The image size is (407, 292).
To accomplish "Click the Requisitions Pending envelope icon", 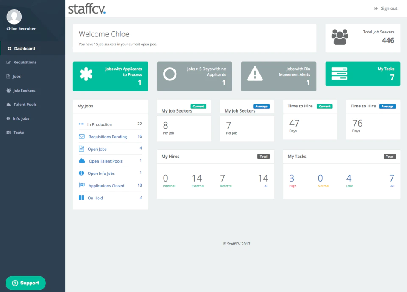I will pos(82,136).
